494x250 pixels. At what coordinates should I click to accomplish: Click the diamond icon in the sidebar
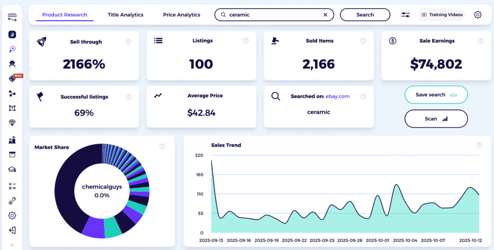pos(12,123)
